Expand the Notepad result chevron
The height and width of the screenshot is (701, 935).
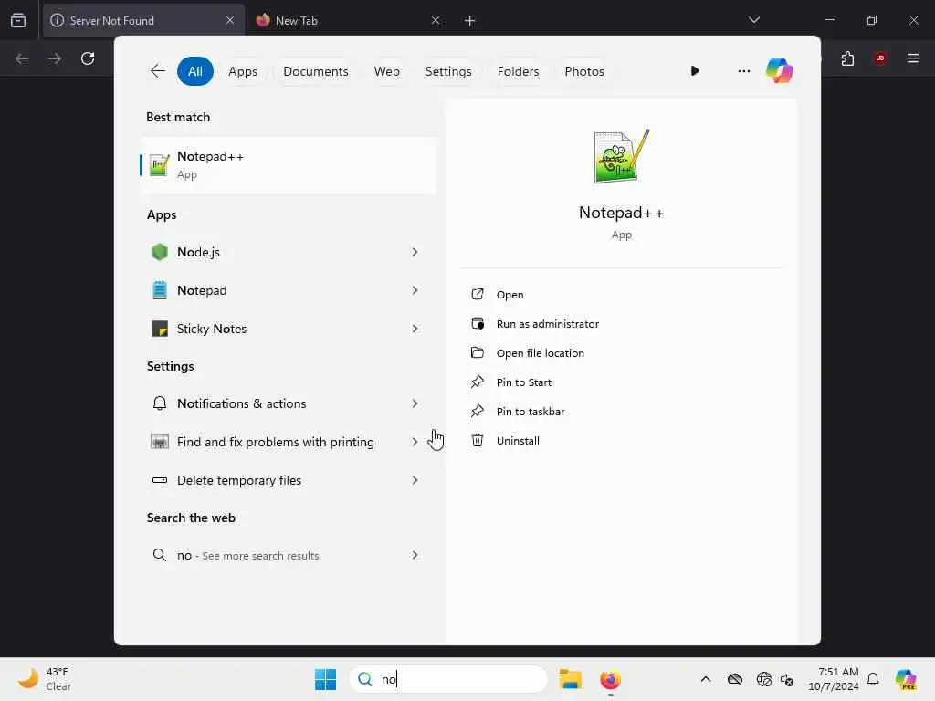415,290
